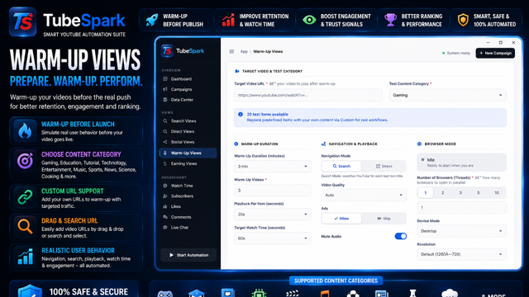This screenshot has height=297, width=529.
Task: Click the System ready status indicator
Action: tap(455, 53)
